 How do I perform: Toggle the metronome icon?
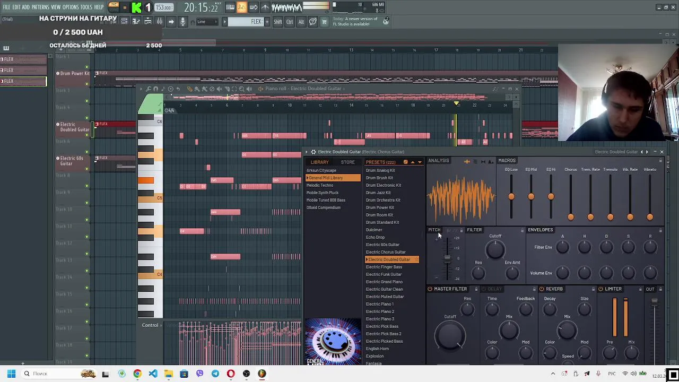(x=265, y=7)
